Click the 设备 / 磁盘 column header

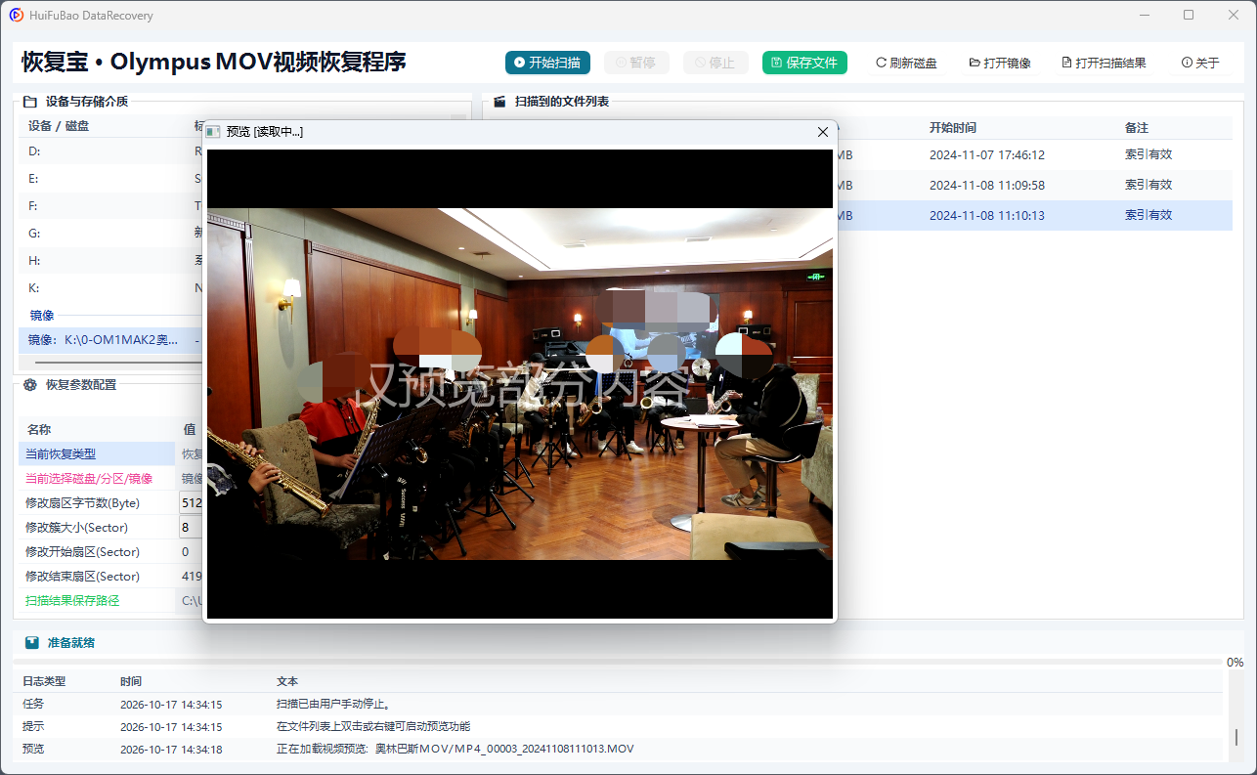59,126
